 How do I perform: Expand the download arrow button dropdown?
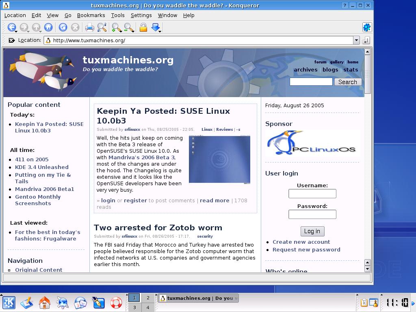(x=160, y=32)
